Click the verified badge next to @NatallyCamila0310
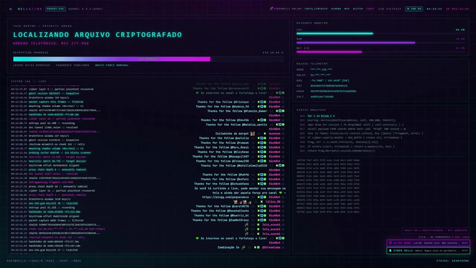Screen dimensions: 476x268 click(x=283, y=166)
